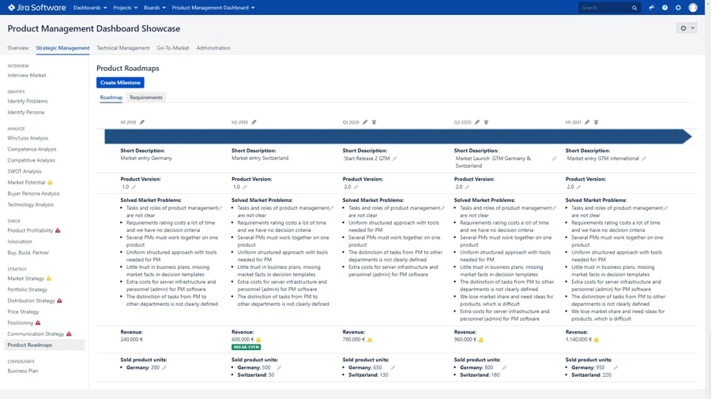The image size is (711, 399).
Task: Edit the Q1 2020 milestone pencil icon
Action: [x=365, y=122]
